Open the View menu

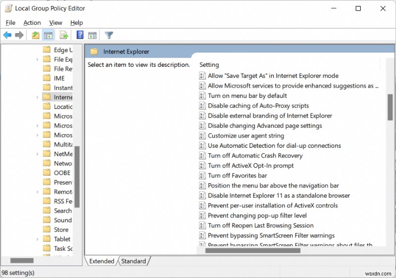pyautogui.click(x=55, y=23)
